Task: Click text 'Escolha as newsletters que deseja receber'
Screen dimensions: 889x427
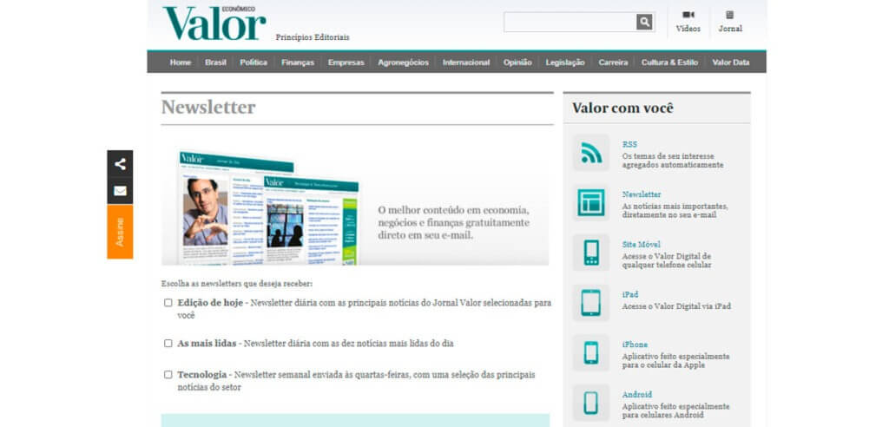Action: click(x=237, y=283)
